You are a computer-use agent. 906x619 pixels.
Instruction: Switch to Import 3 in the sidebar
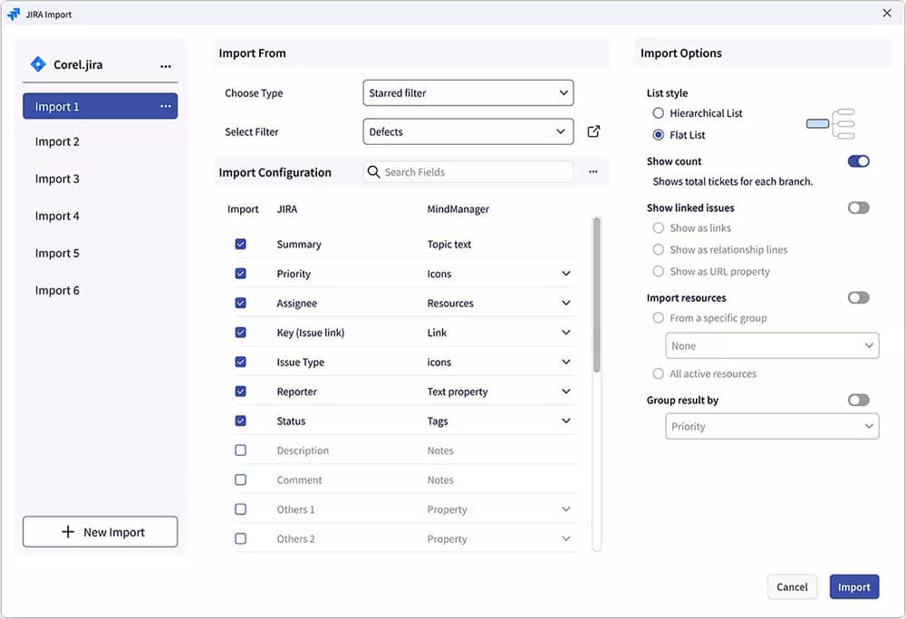coord(57,179)
